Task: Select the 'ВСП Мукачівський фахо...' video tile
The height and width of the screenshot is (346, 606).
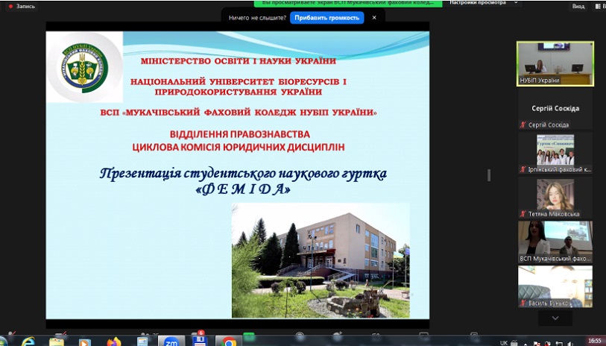Action: coord(555,242)
